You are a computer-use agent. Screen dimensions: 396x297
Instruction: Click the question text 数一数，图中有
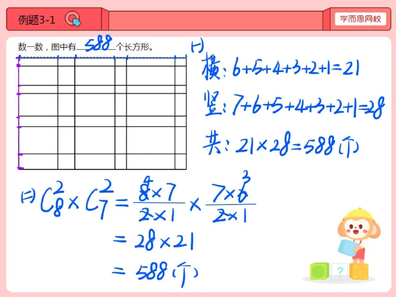[47, 47]
